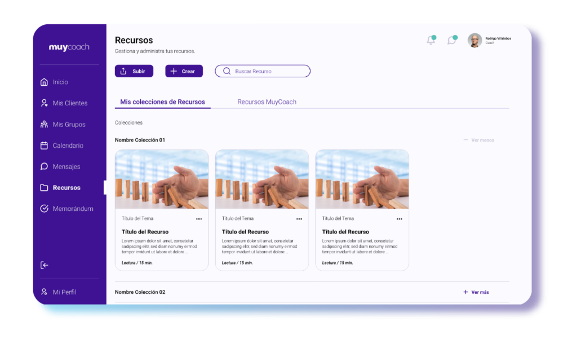The height and width of the screenshot is (339, 577).
Task: Click the notification bell icon
Action: click(x=431, y=40)
